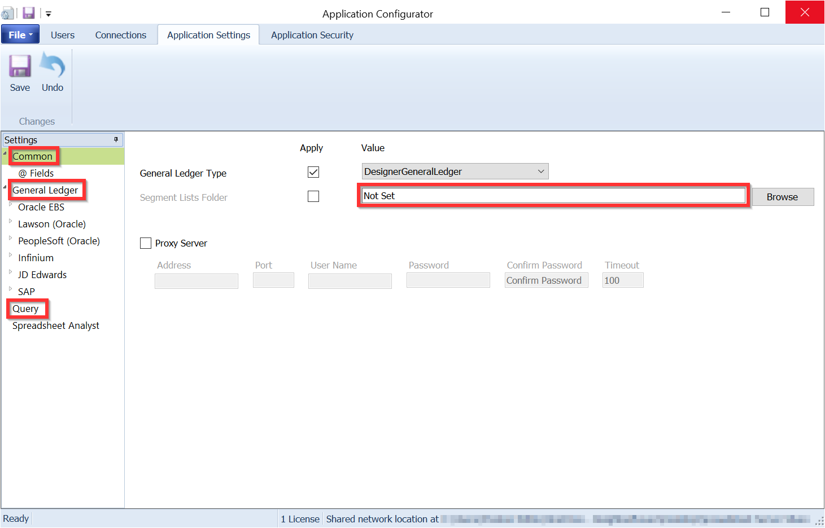
Task: Expand the JD Edwards node arrow
Action: click(11, 272)
